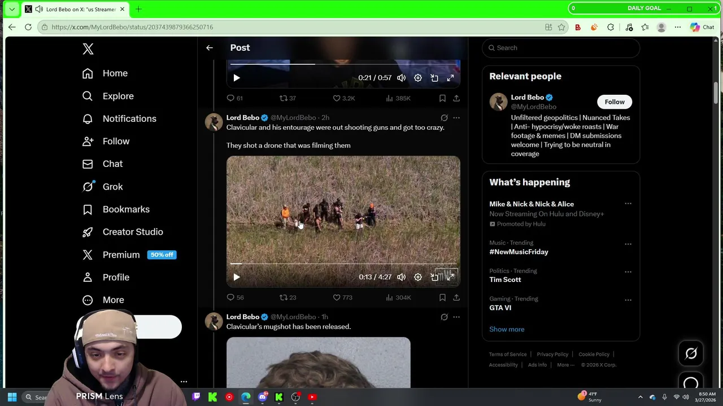Image resolution: width=723 pixels, height=406 pixels.
Task: Enter fullscreen on the top video
Action: click(x=451, y=78)
